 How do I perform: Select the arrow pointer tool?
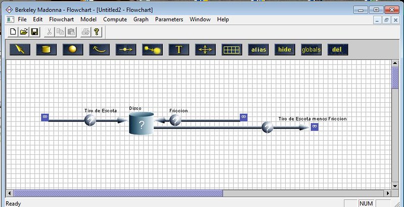point(20,50)
